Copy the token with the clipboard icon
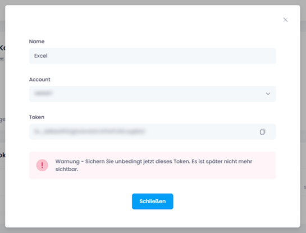 262,132
